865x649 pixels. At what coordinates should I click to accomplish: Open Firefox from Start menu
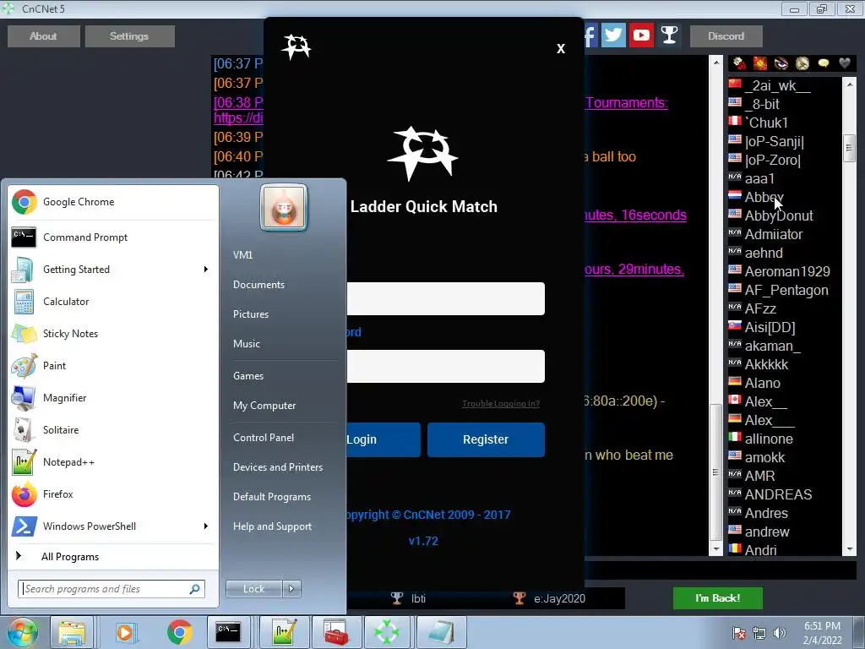click(x=113, y=494)
